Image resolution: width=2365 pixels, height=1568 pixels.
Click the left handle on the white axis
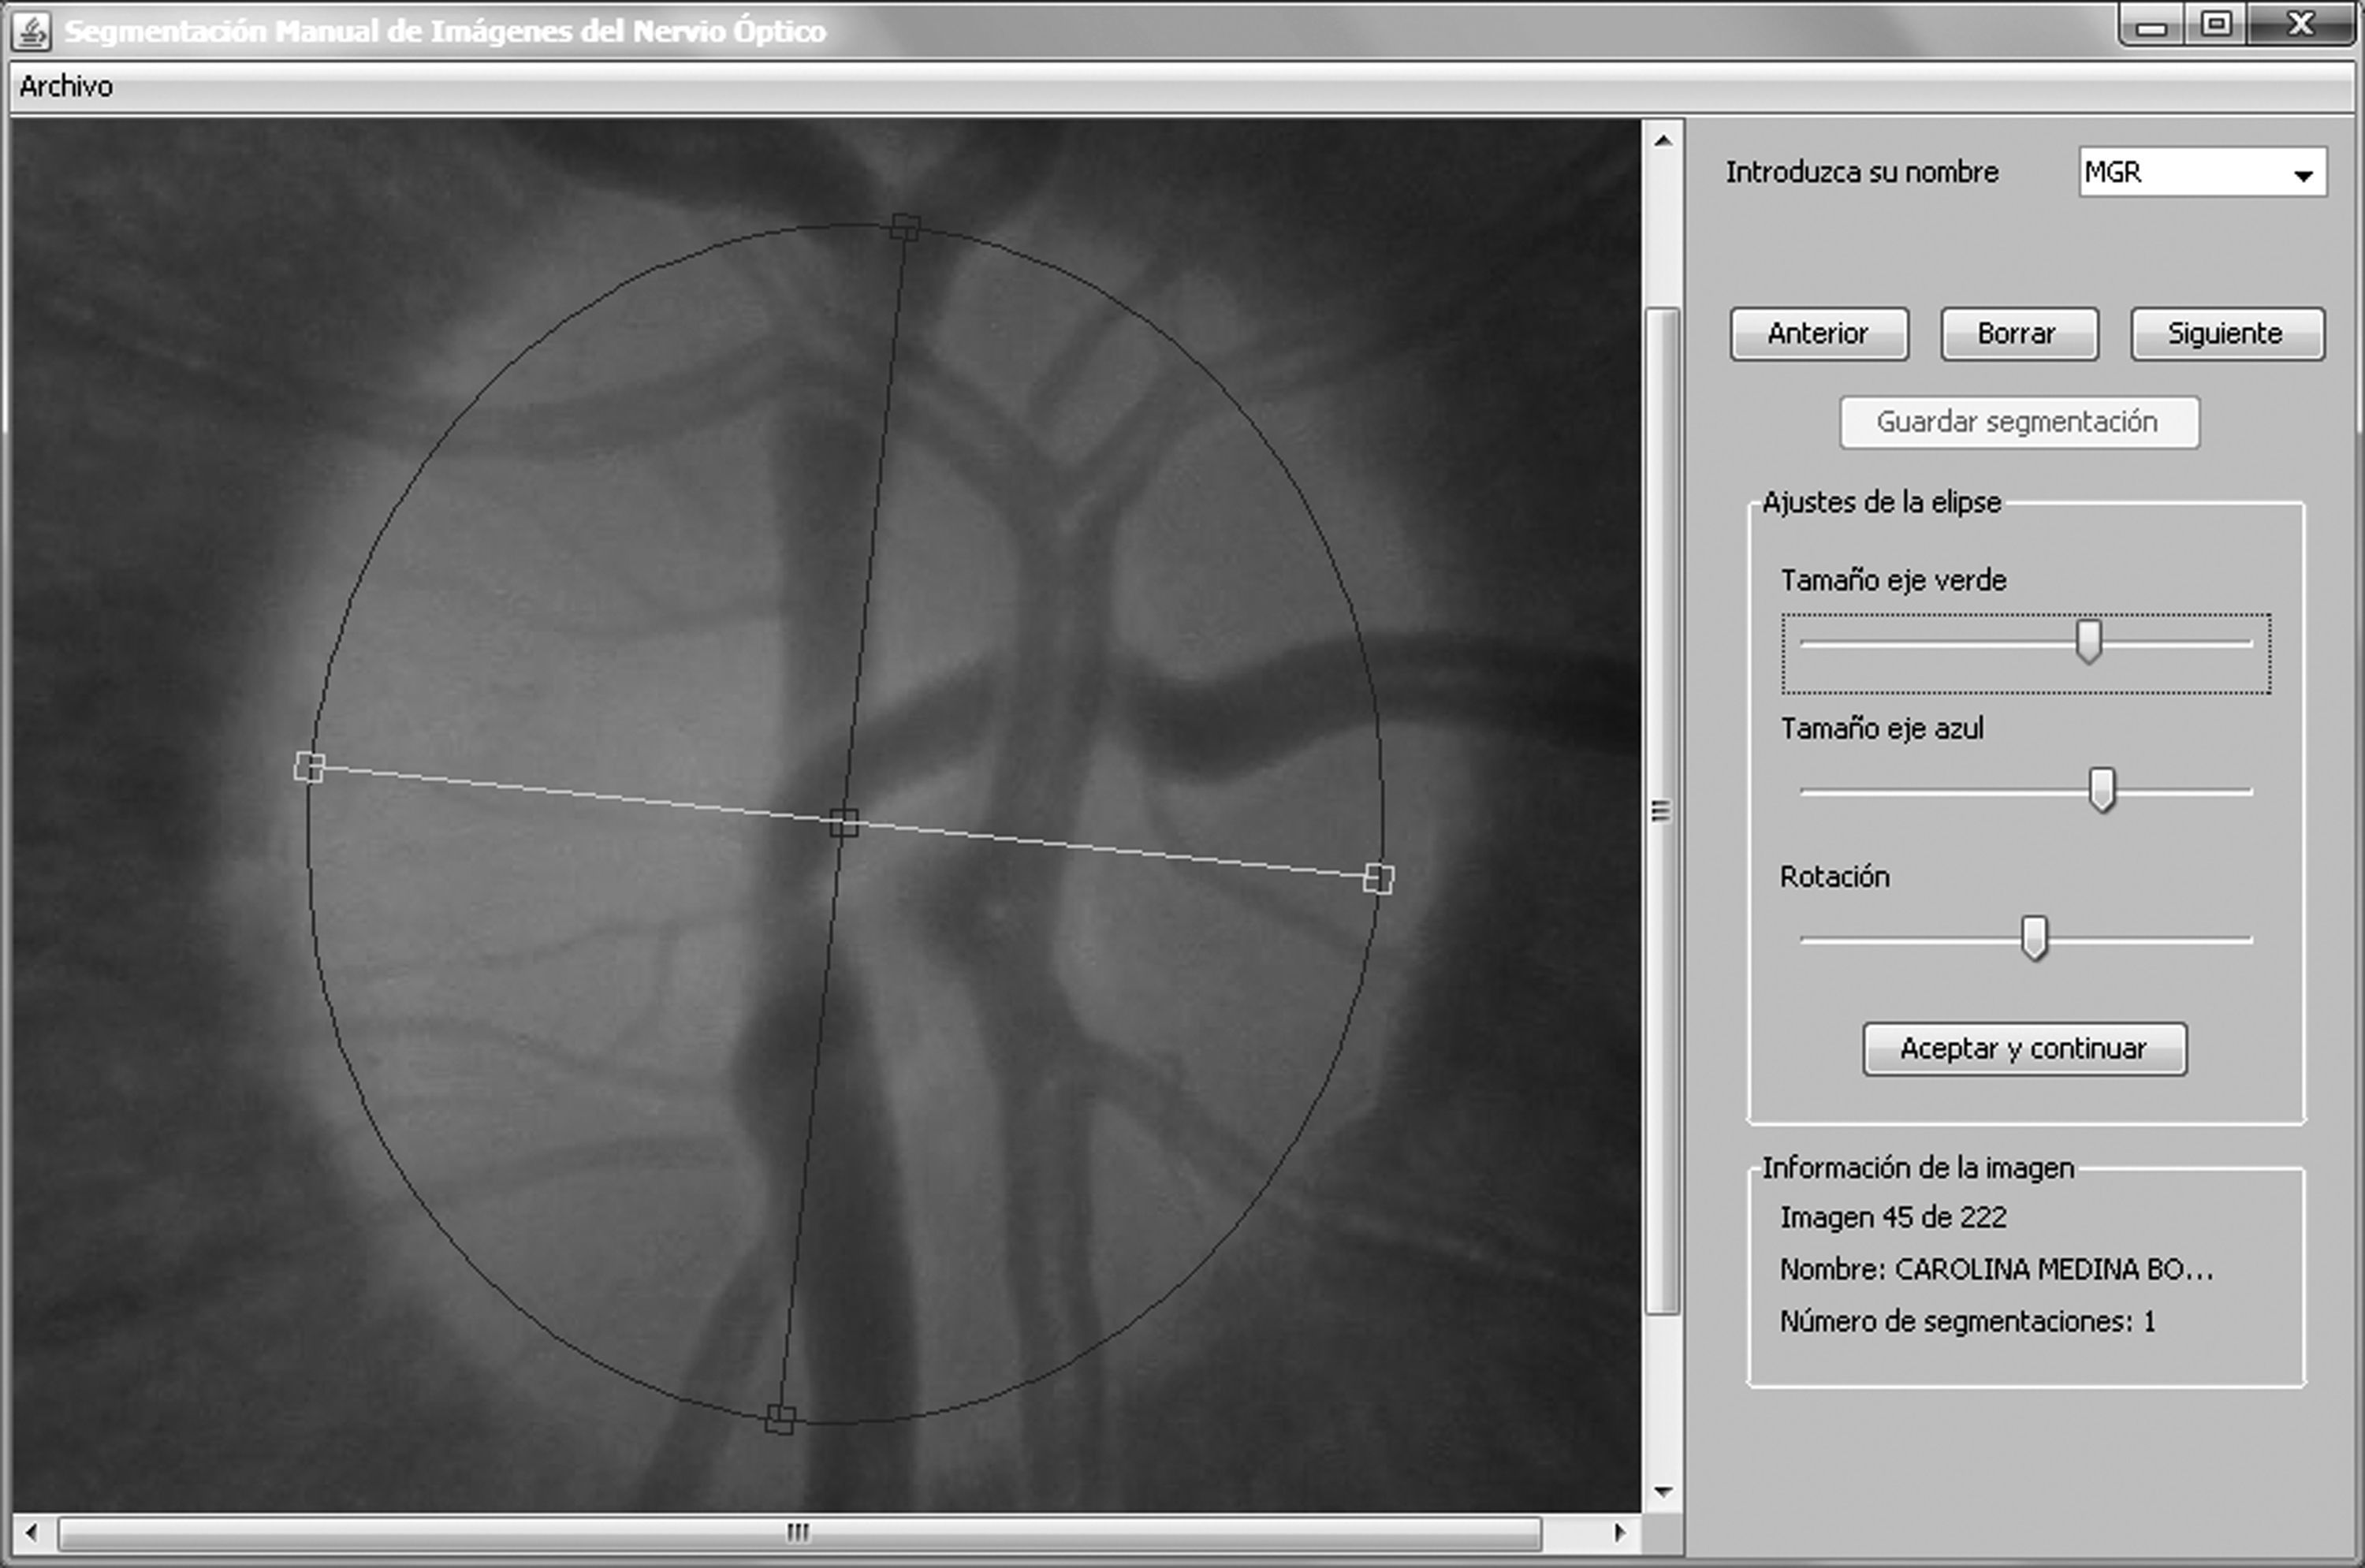click(309, 767)
